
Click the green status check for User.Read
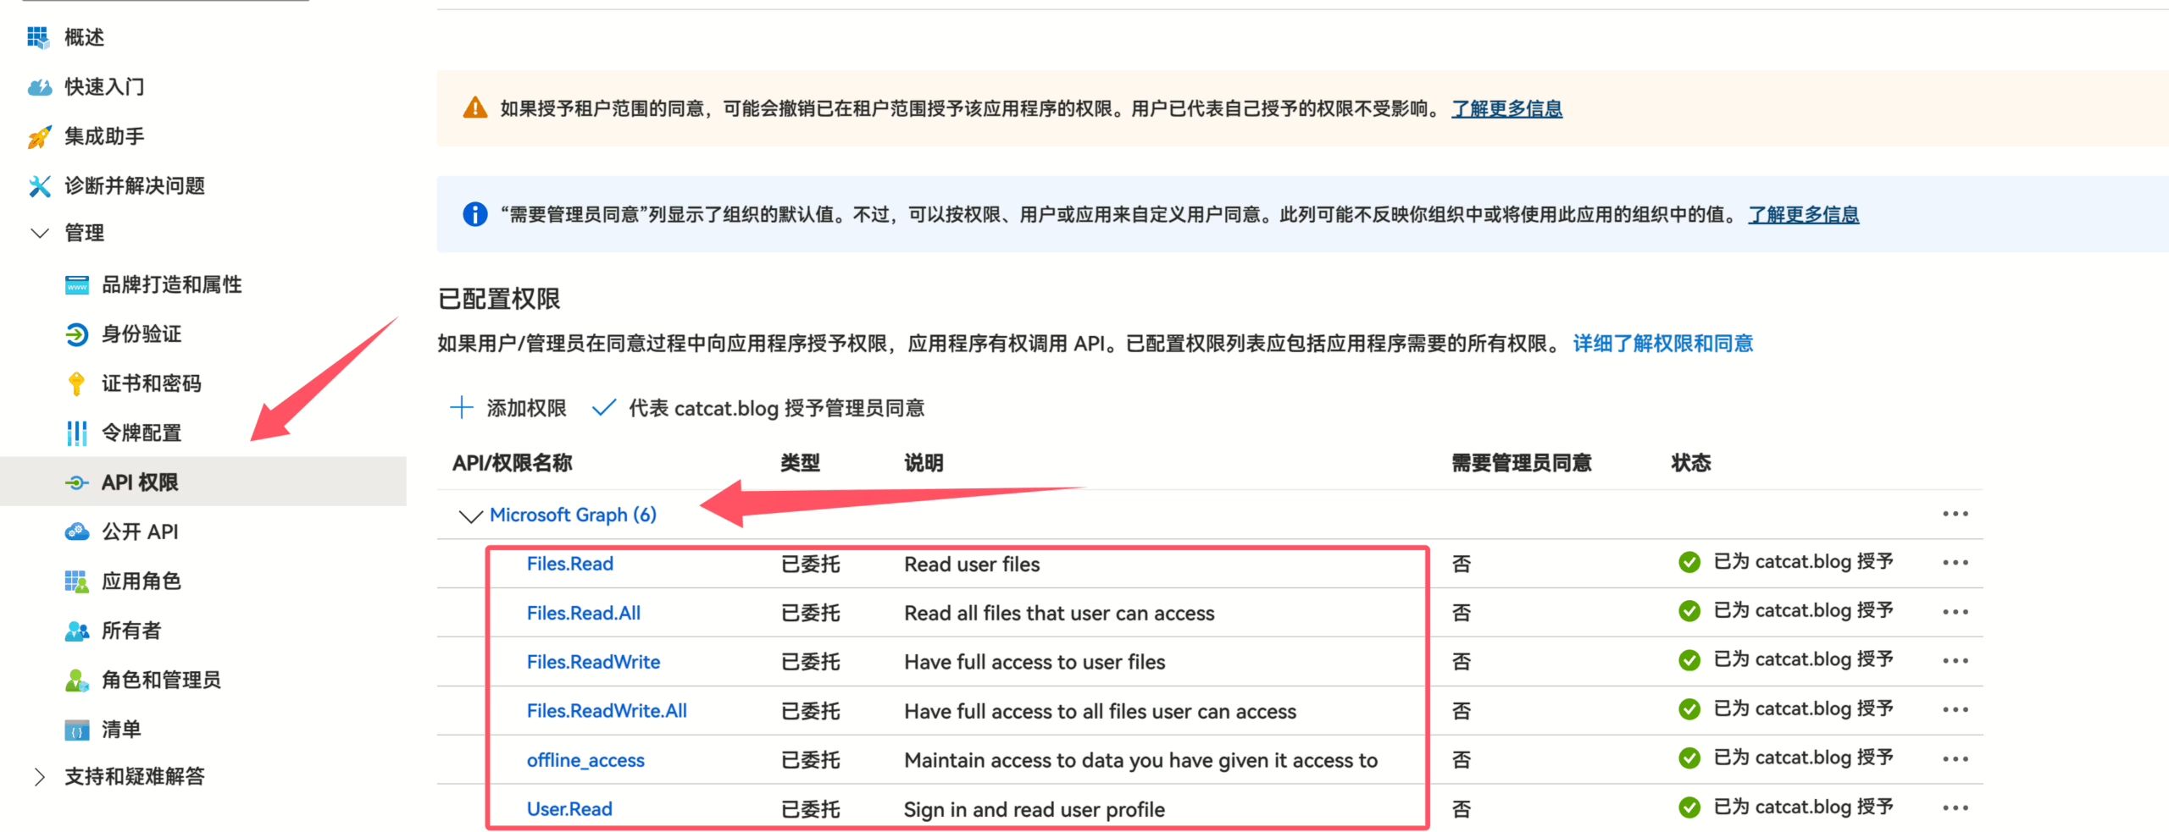(x=1689, y=807)
